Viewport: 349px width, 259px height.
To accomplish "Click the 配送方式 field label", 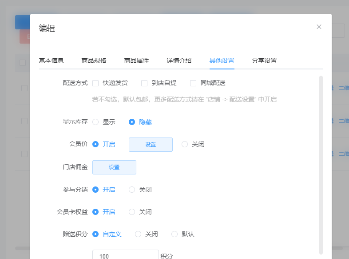I will 75,83.
